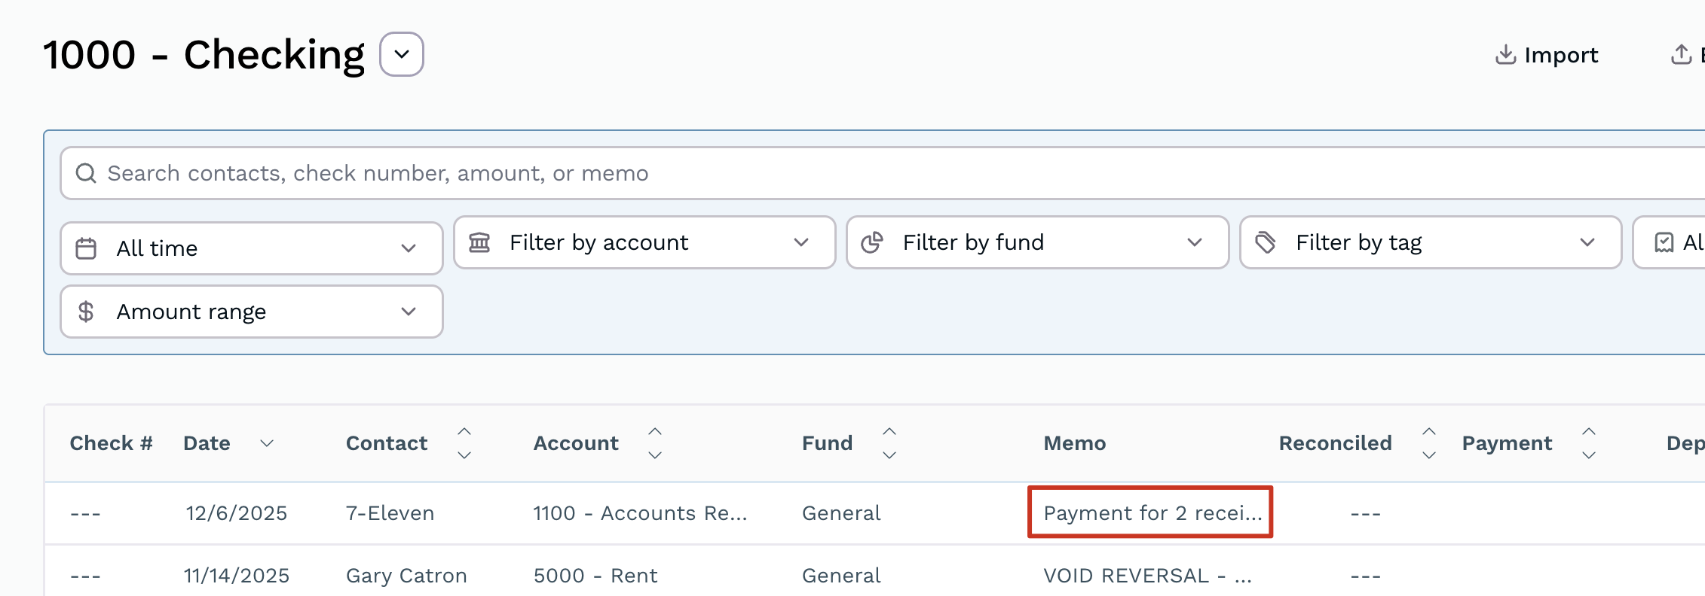Toggle sorting on the Contact column
The height and width of the screenshot is (596, 1705).
pyautogui.click(x=464, y=443)
